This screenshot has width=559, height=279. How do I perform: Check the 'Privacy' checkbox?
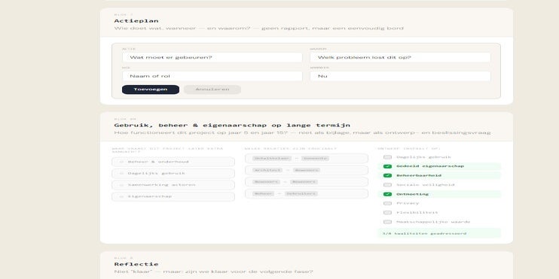(x=387, y=203)
